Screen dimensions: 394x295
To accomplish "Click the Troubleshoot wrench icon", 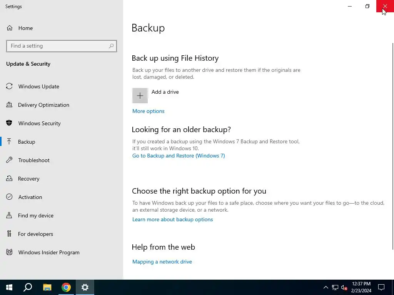I will [9, 160].
